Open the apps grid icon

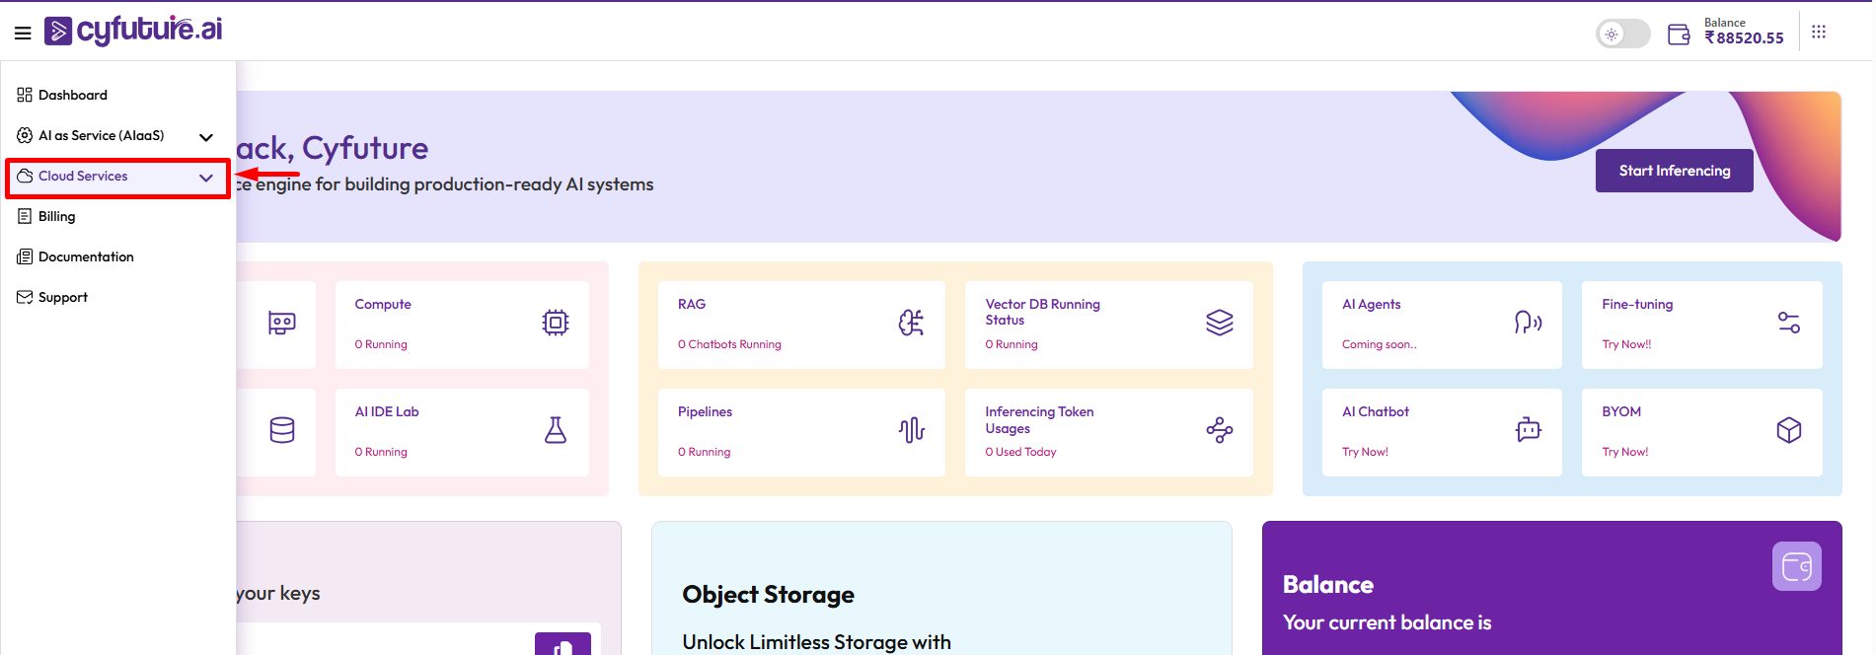click(1819, 33)
